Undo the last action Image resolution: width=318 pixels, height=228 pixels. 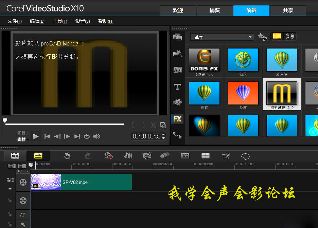(67, 156)
